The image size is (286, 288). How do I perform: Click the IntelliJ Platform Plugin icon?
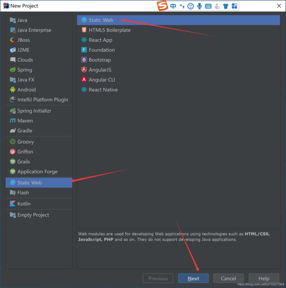[x=13, y=99]
